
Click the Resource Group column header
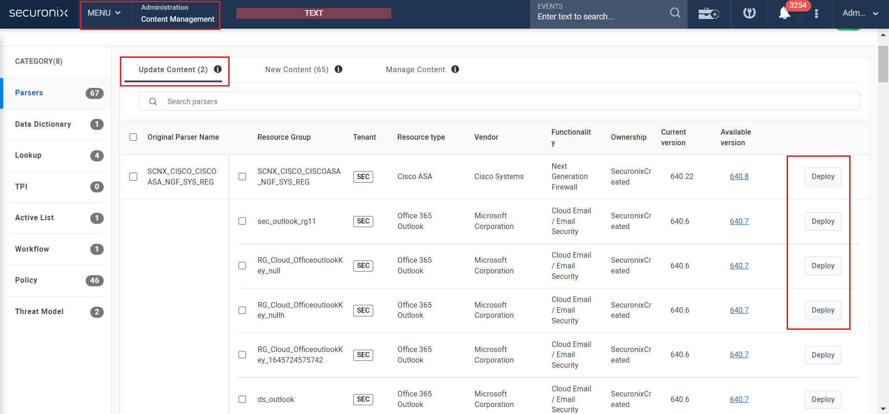point(284,137)
